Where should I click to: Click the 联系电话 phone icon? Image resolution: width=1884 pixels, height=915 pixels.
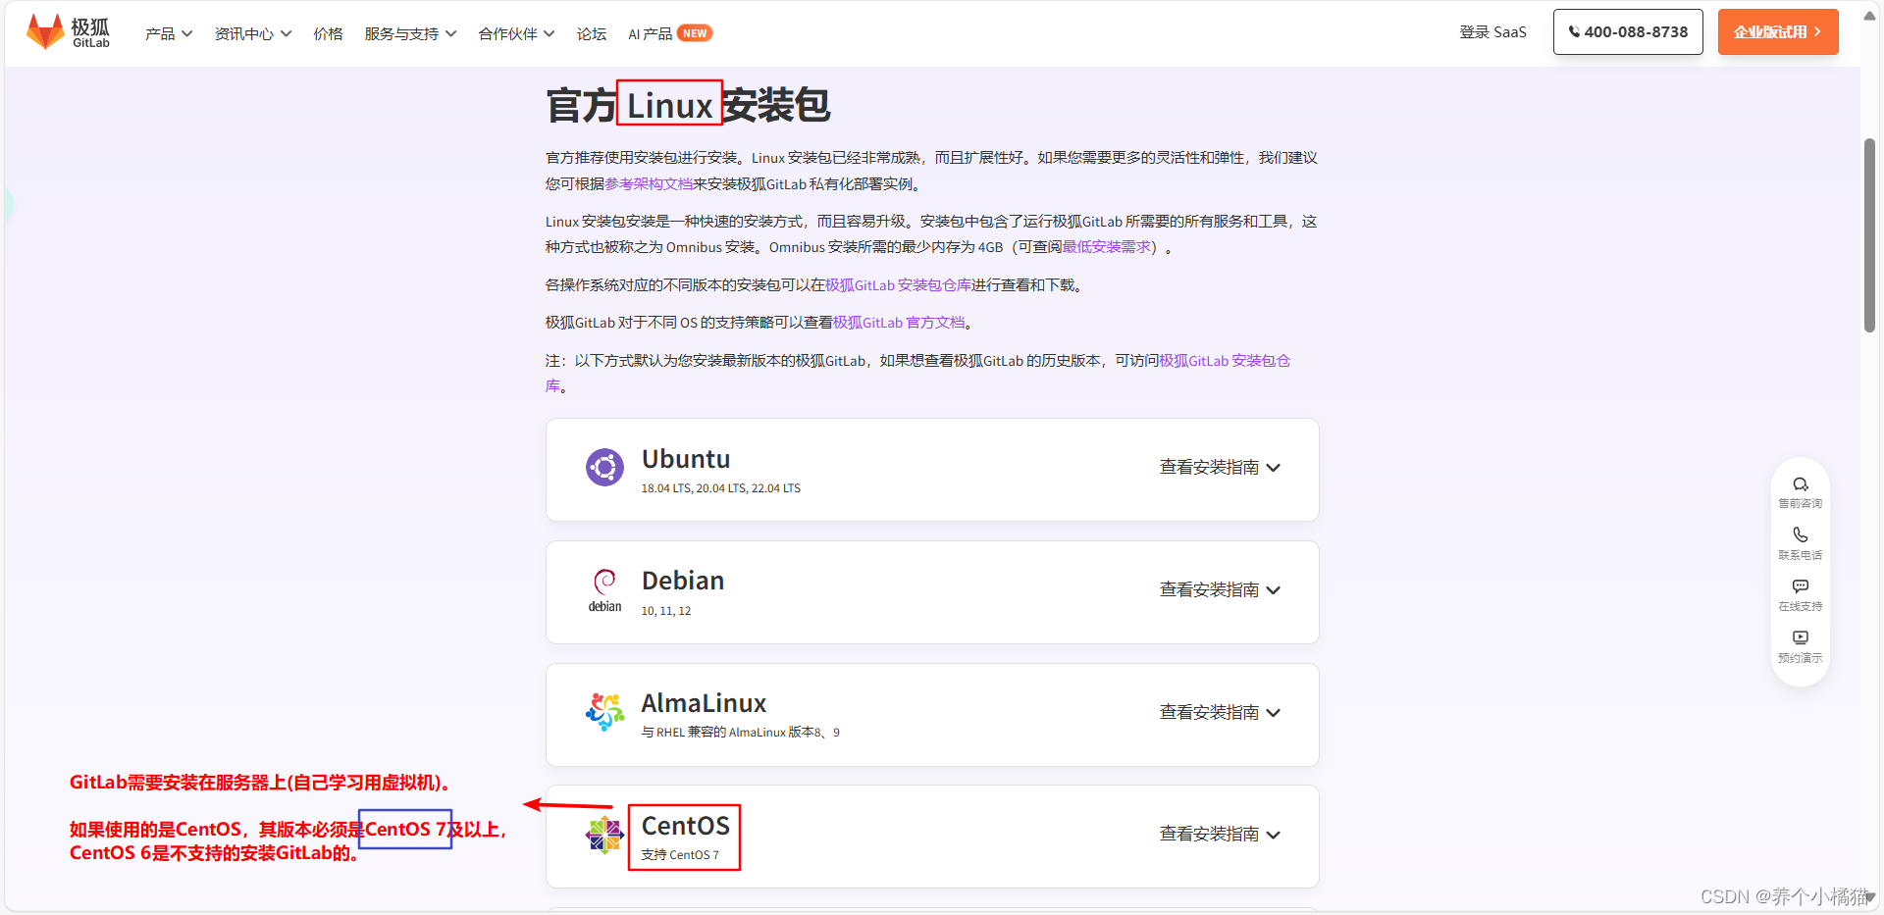click(1801, 535)
